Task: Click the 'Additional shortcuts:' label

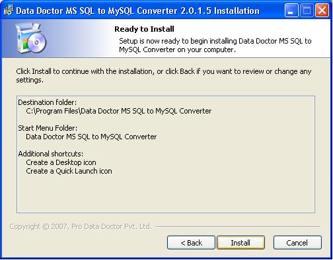Action: tap(51, 154)
